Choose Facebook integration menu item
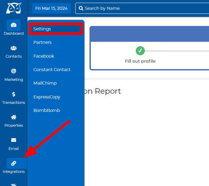The image size is (209, 186). coord(44,56)
